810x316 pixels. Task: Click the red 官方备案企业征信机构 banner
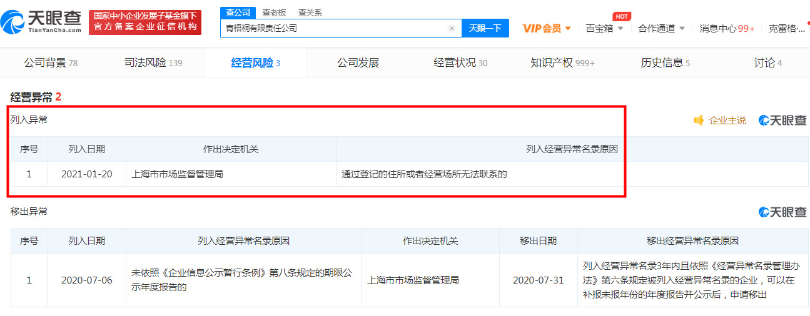pyautogui.click(x=145, y=22)
